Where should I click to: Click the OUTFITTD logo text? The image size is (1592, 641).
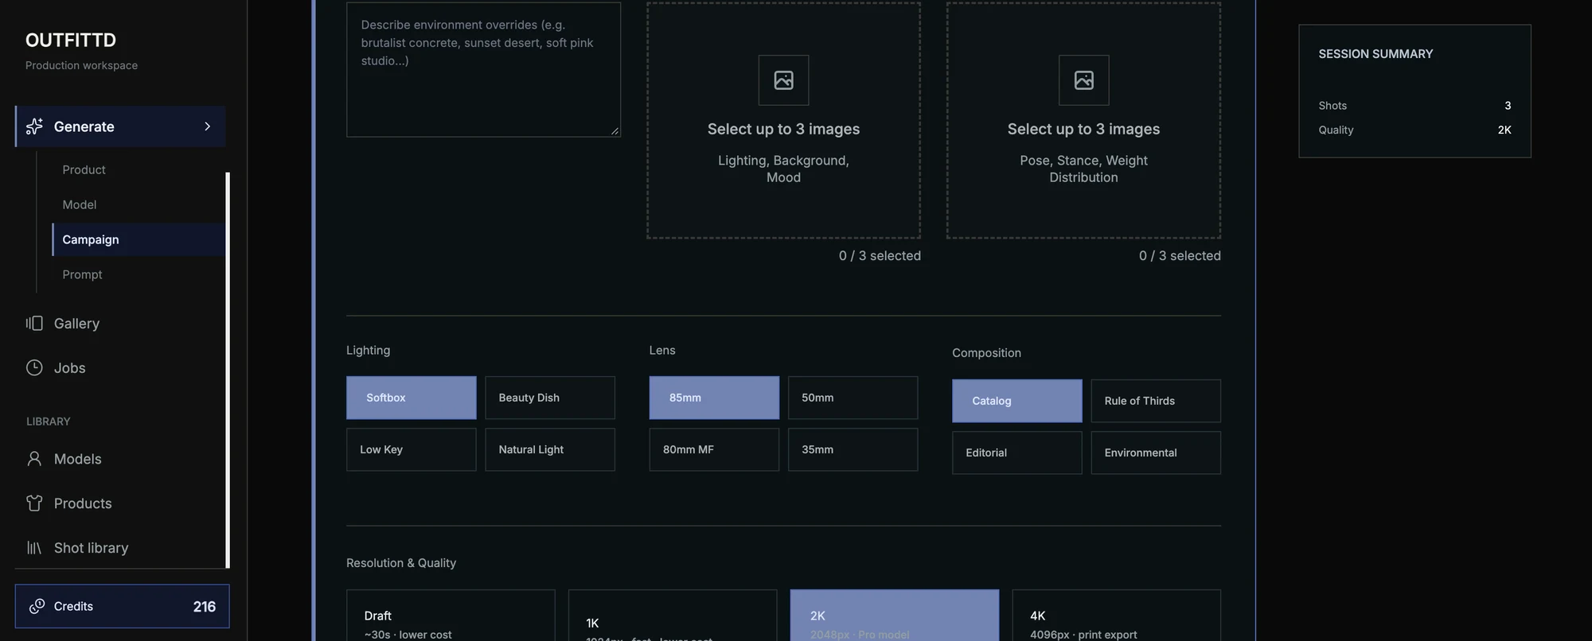(x=71, y=40)
